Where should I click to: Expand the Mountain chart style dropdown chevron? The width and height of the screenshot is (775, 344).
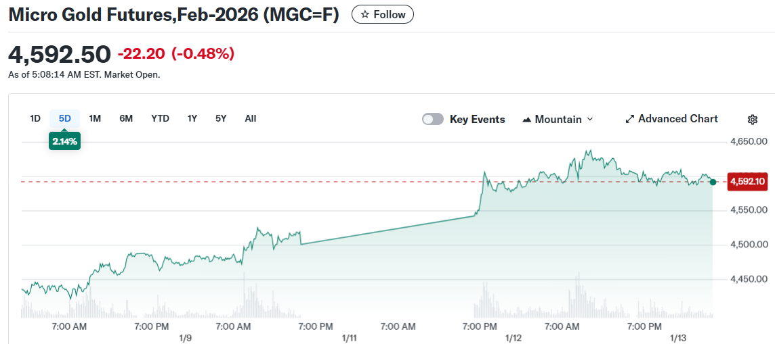tap(590, 119)
